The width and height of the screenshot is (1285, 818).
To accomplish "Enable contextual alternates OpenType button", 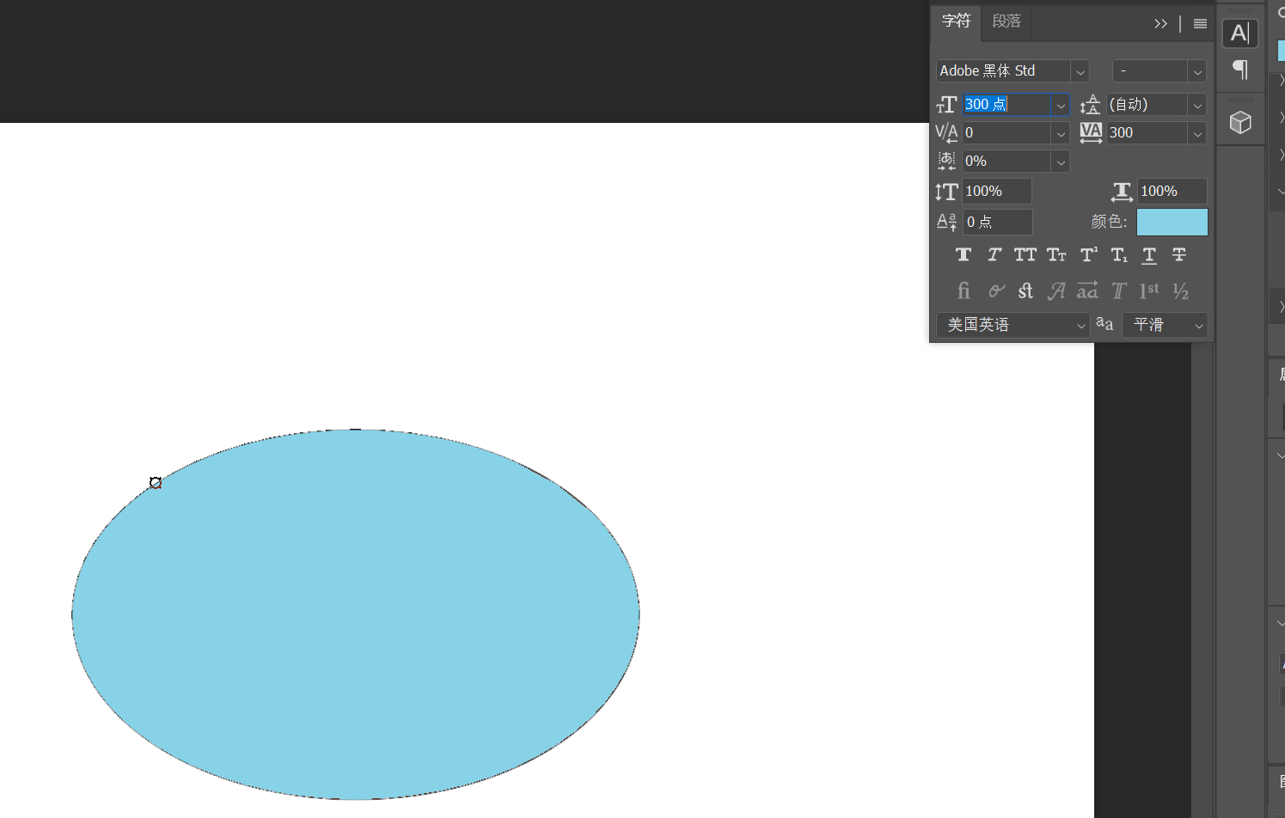I will coord(996,291).
